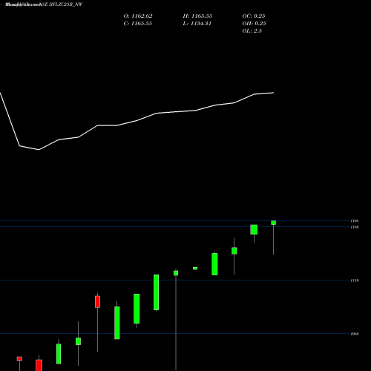Click the second red candle at the bottom left
This screenshot has width=371, height=371.
click(39, 365)
